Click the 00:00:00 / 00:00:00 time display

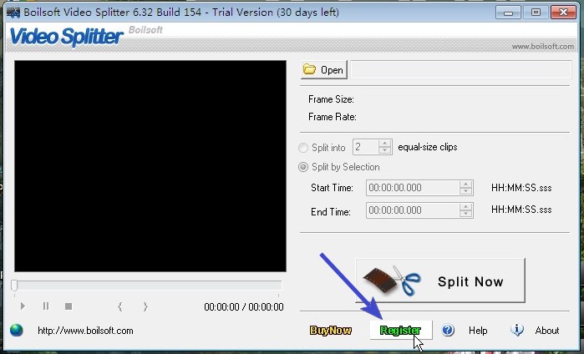(x=244, y=307)
